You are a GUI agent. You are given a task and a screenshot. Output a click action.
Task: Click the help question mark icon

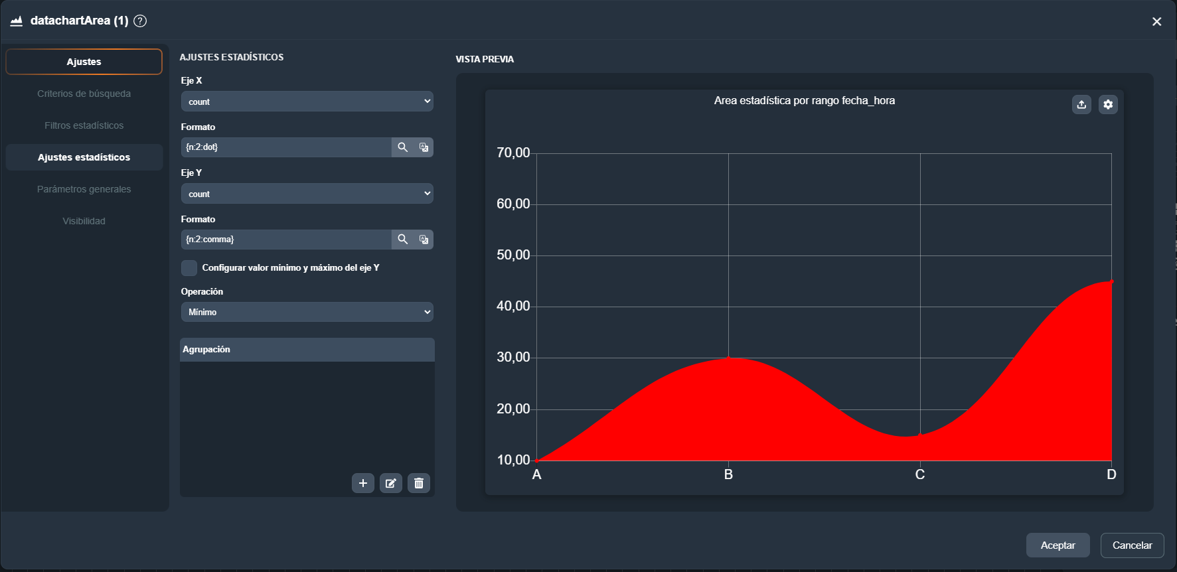pyautogui.click(x=140, y=21)
